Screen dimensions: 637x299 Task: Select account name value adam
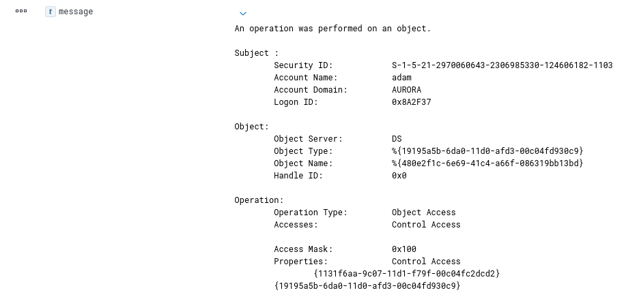click(x=401, y=78)
